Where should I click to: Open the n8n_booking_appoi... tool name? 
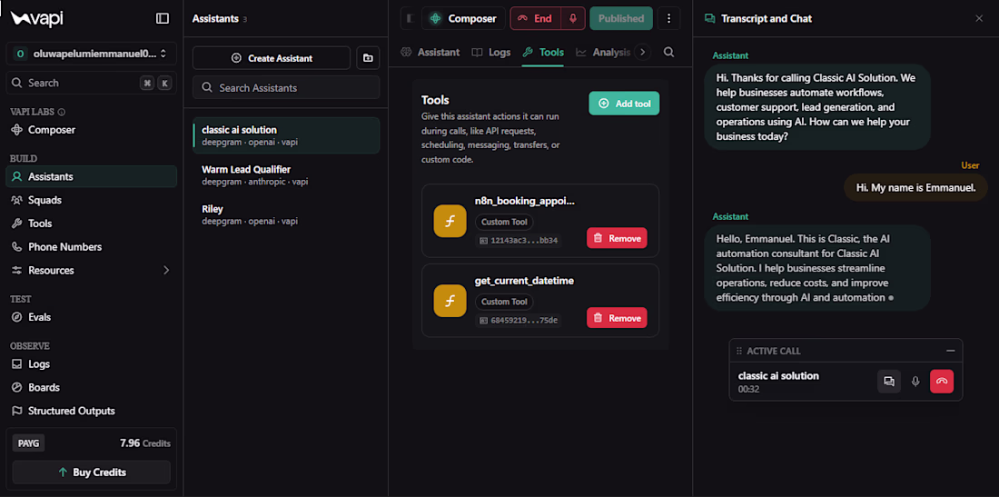tap(525, 202)
